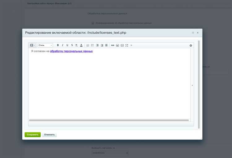Show more toolbar buttons via double chevron
Image resolution: width=232 pixels, height=158 pixels.
[x=131, y=45]
